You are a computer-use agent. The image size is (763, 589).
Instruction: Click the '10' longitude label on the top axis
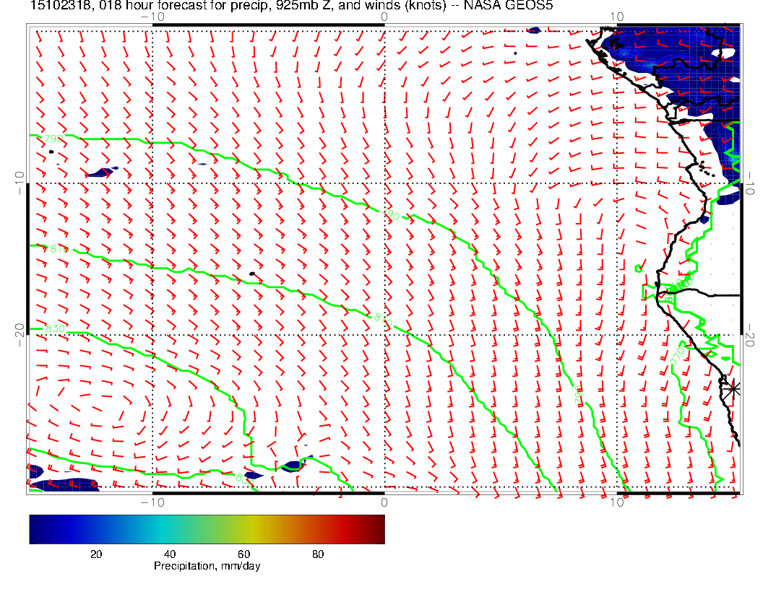(616, 17)
